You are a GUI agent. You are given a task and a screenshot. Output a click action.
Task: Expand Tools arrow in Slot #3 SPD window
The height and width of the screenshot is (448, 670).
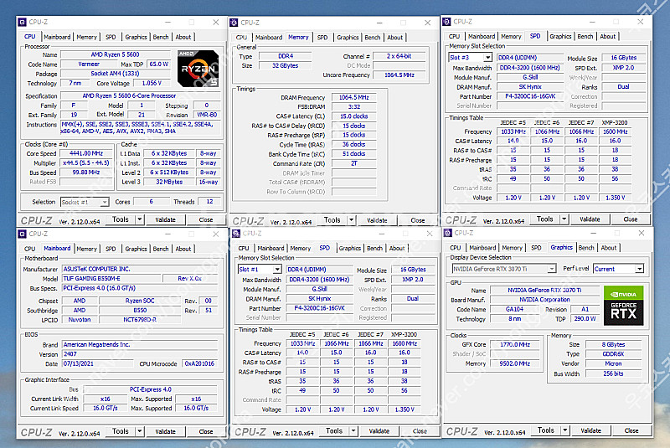[564, 219]
